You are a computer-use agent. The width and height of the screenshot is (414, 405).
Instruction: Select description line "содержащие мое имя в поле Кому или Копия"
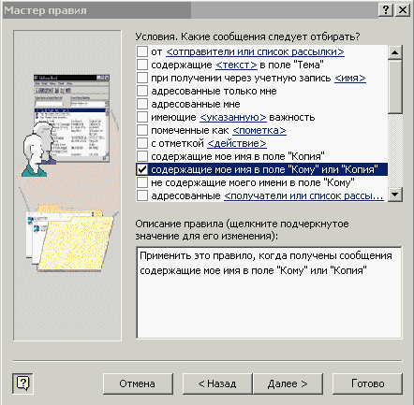pyautogui.click(x=253, y=270)
